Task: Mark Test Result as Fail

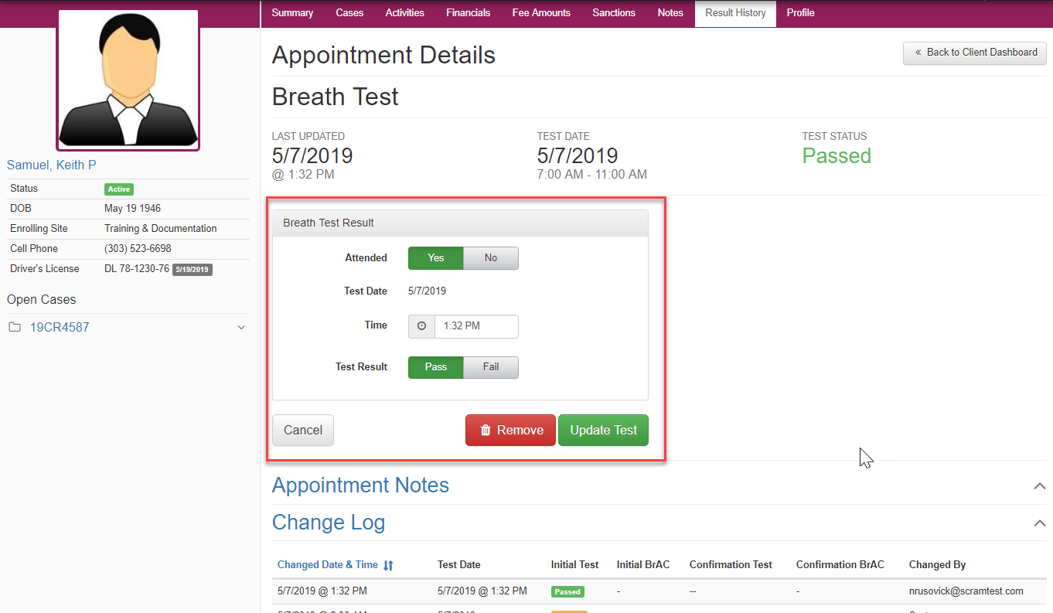Action: pyautogui.click(x=491, y=367)
